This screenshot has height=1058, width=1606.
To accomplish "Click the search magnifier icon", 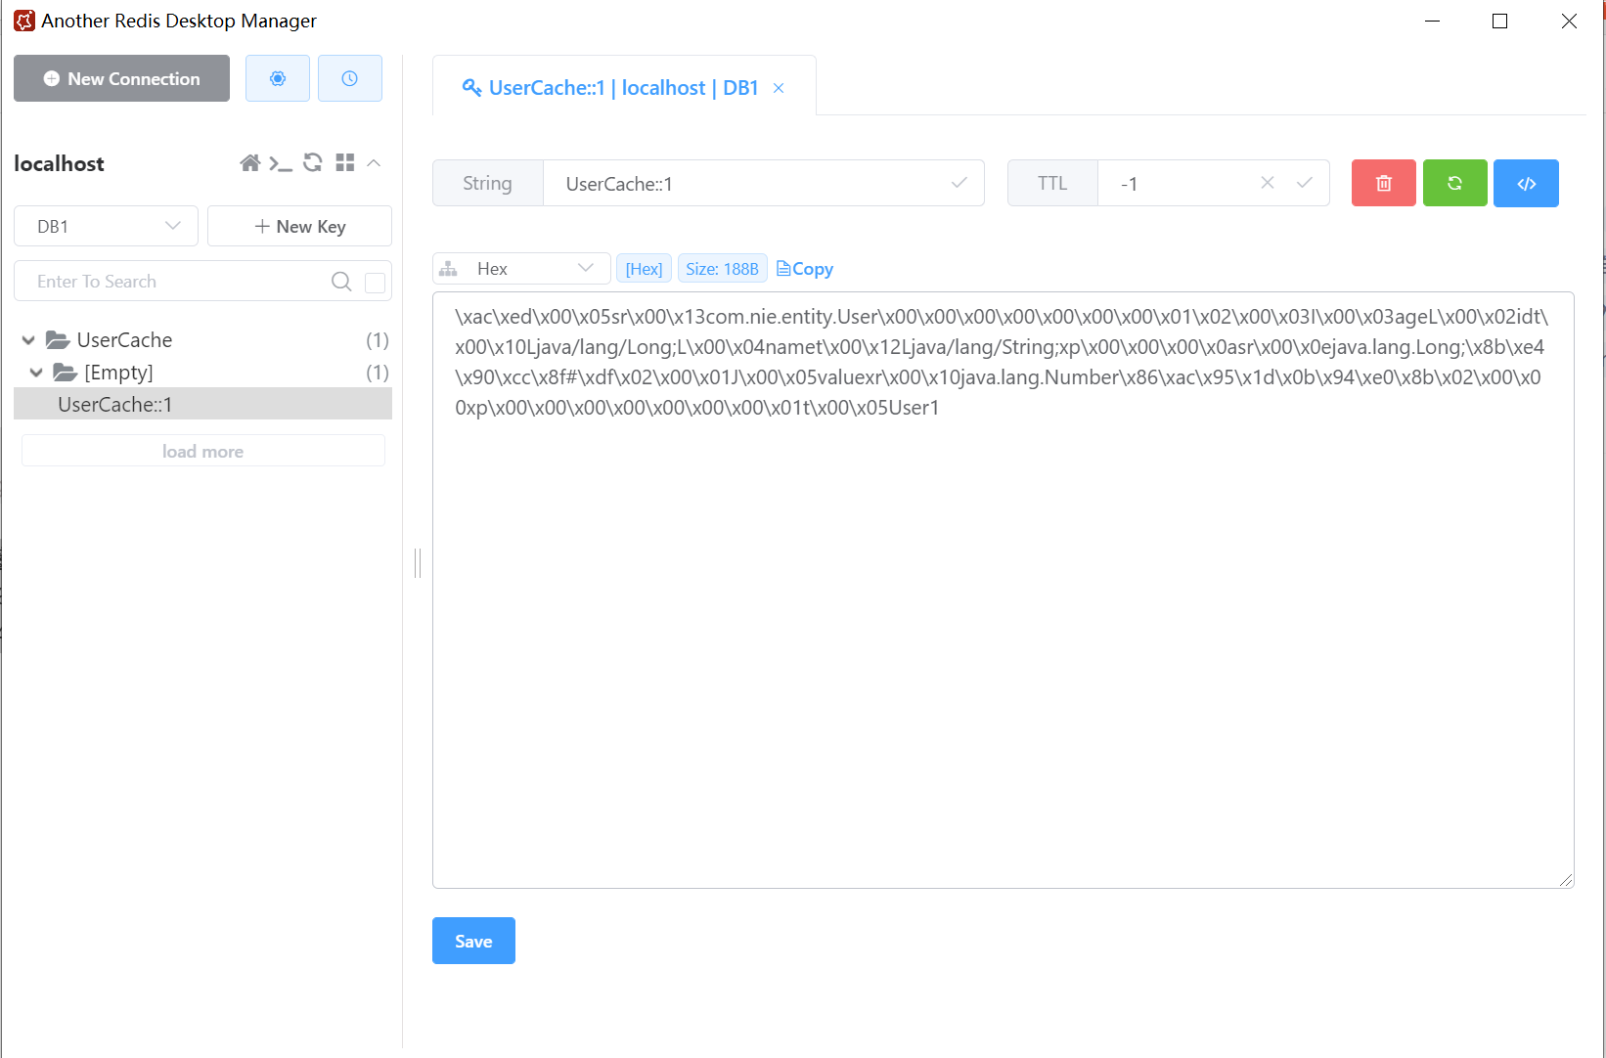I will [341, 282].
